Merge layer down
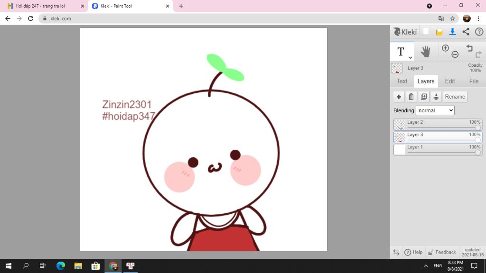This screenshot has width=486, height=273. [x=436, y=97]
